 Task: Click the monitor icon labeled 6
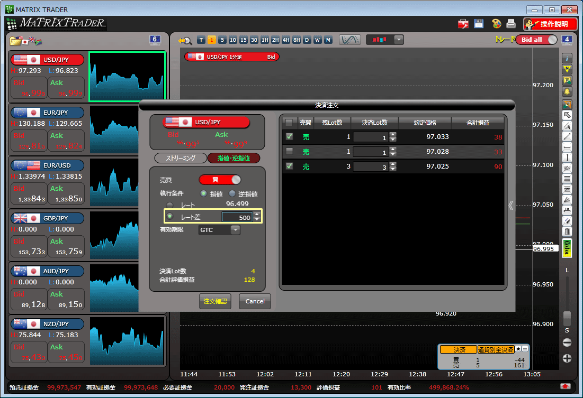click(155, 39)
